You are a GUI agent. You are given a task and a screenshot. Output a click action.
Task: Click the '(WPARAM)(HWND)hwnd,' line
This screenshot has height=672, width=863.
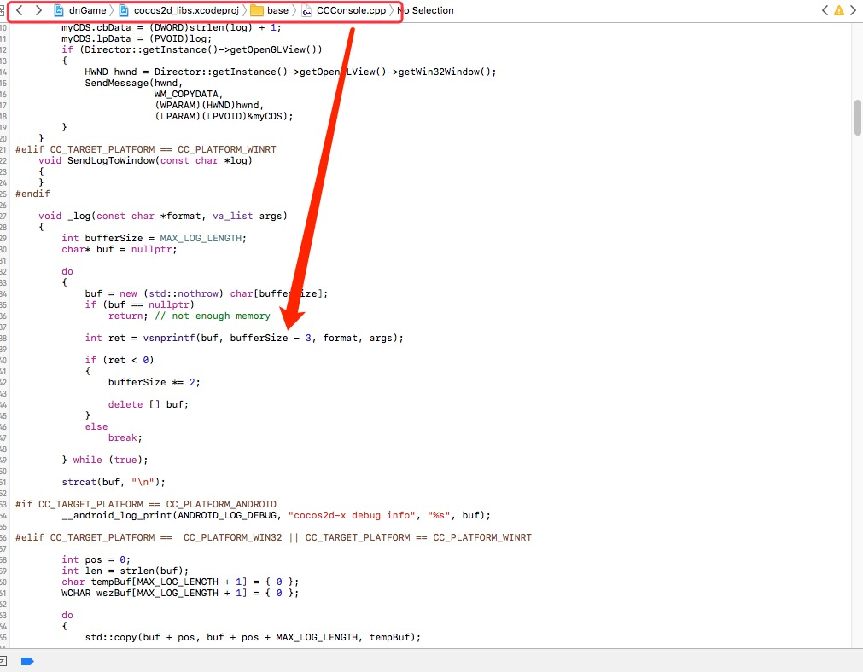pos(209,105)
